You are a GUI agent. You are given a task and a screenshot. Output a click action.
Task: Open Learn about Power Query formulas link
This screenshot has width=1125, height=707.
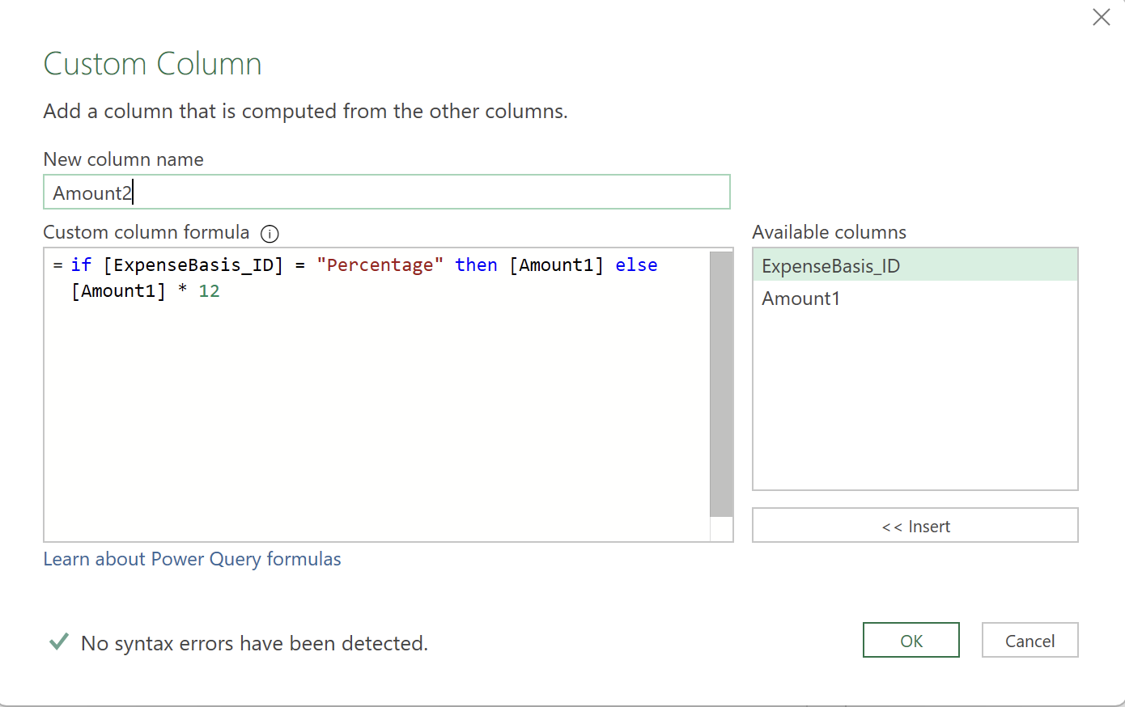click(192, 559)
